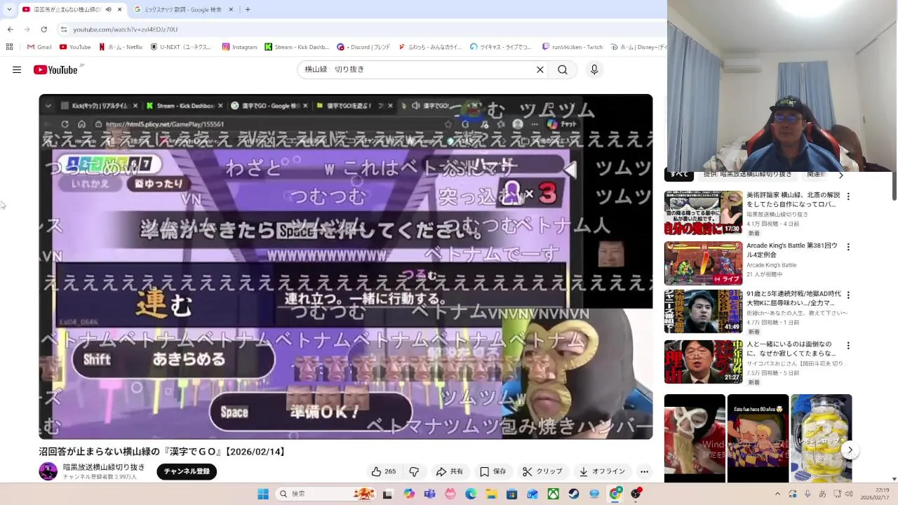Open options for Arcade King's Battle video
The image size is (898, 505).
(848, 247)
